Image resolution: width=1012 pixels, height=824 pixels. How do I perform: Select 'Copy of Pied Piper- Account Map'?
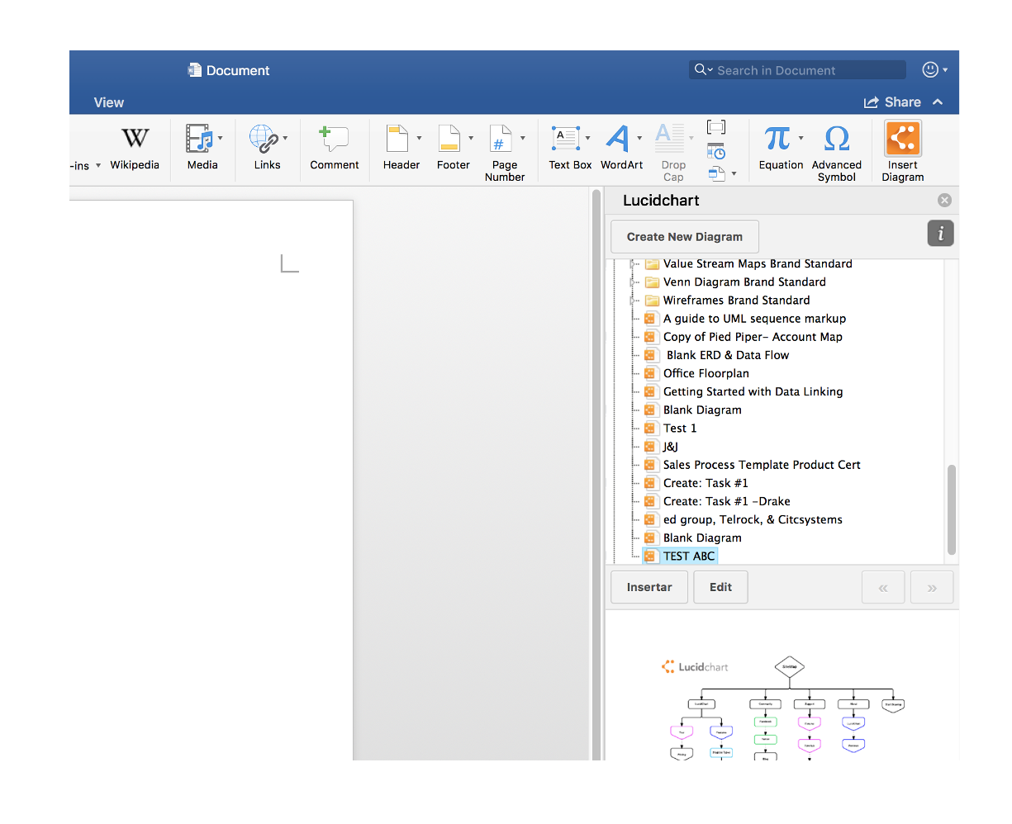[x=753, y=337]
